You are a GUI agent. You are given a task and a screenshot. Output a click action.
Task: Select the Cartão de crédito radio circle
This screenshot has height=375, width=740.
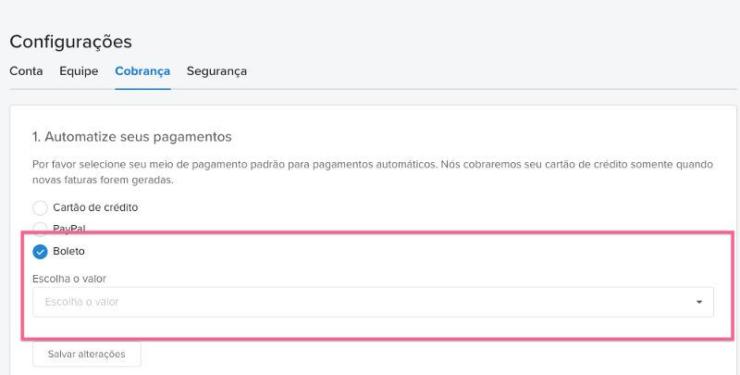click(x=40, y=207)
